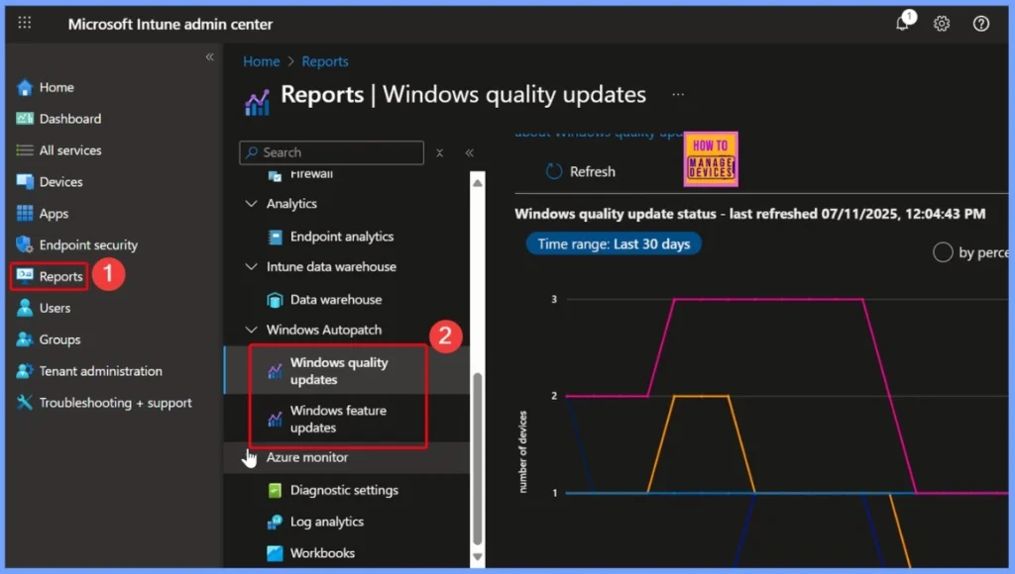Click the Reports icon in sidebar
The width and height of the screenshot is (1015, 574).
(25, 276)
